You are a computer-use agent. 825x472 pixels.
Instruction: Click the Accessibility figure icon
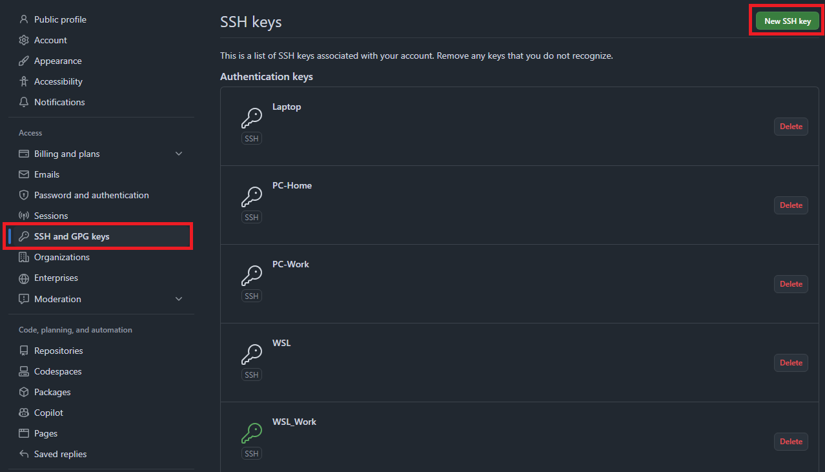tap(24, 81)
